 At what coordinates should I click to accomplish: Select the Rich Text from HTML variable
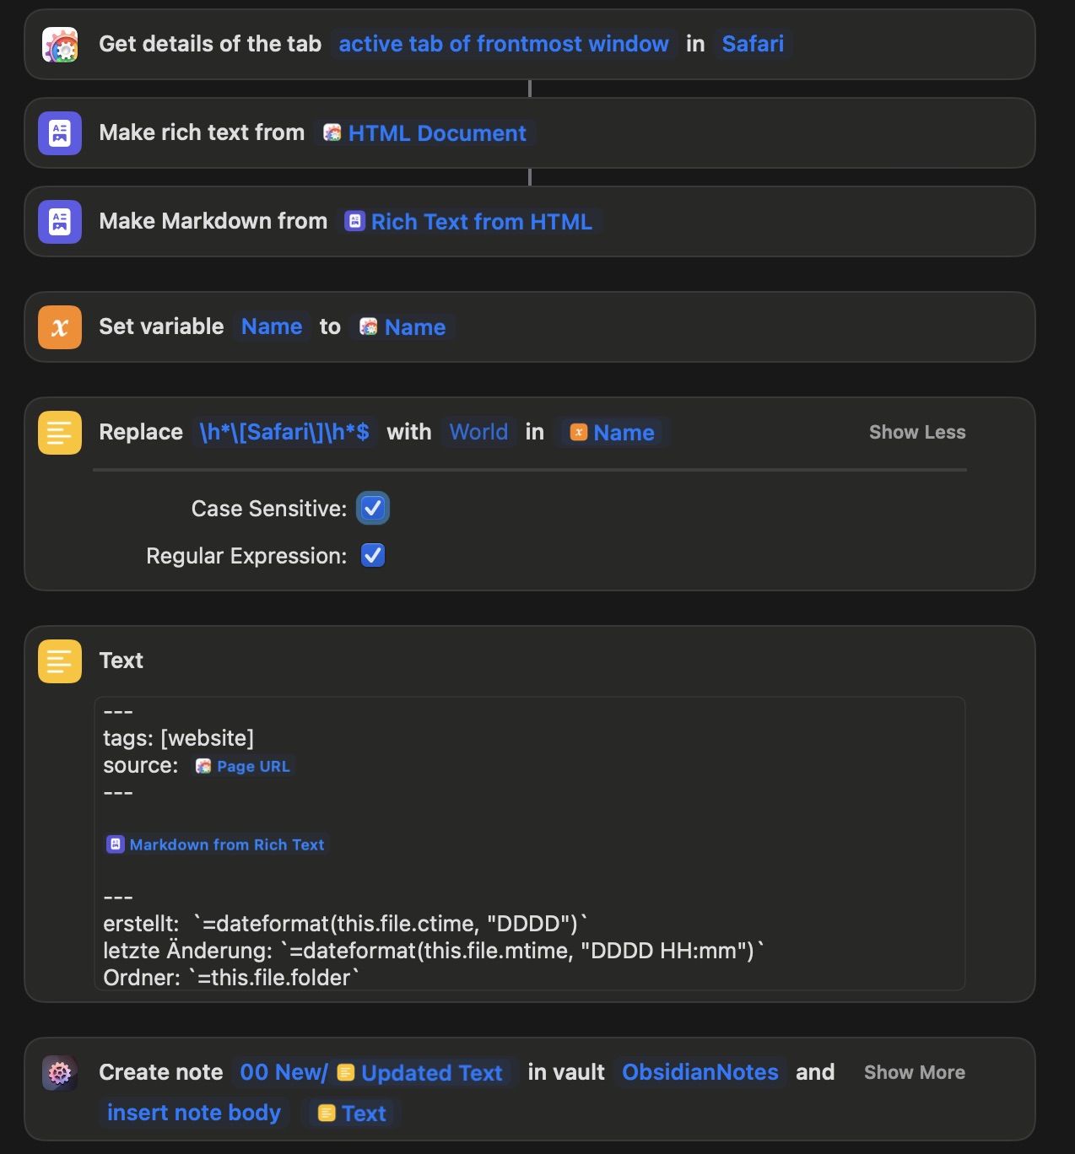click(x=471, y=222)
